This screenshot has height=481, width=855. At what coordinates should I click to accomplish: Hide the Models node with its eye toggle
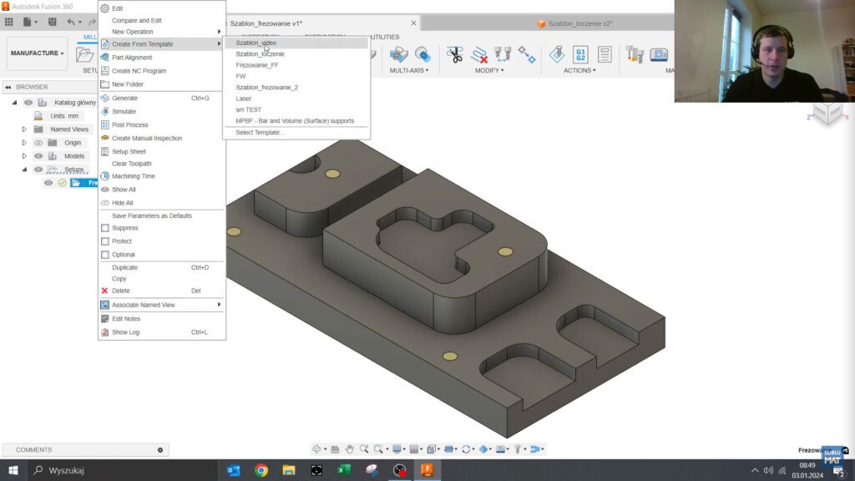point(38,156)
